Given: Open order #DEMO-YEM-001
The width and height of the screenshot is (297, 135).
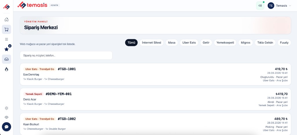Looking at the screenshot, I should [x=155, y=99].
